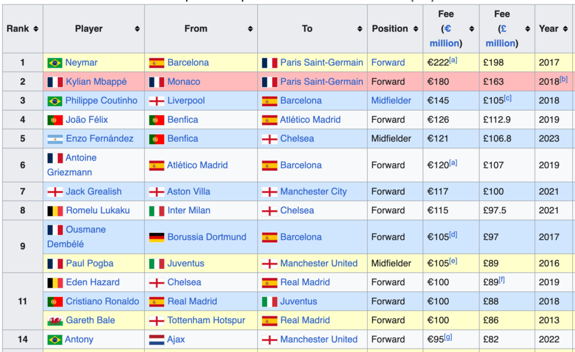
Task: Click footnote [a] next to €222
Action: tap(453, 60)
